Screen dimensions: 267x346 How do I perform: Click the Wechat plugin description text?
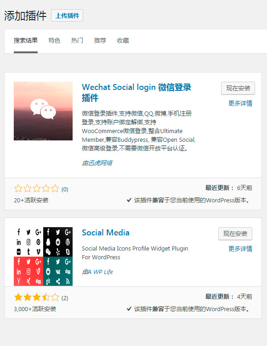[x=139, y=131]
